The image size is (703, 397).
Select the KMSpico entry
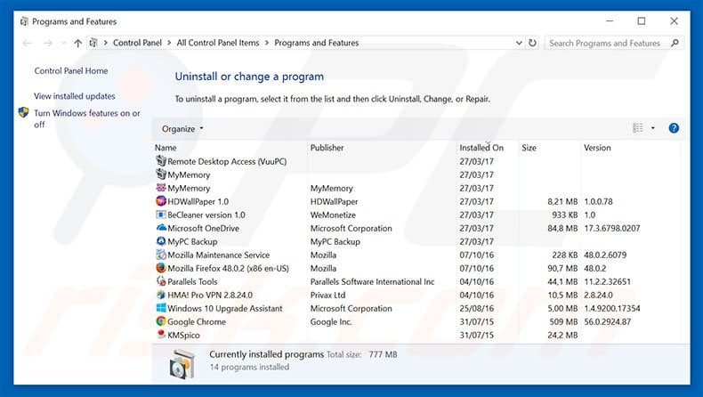[x=183, y=335]
